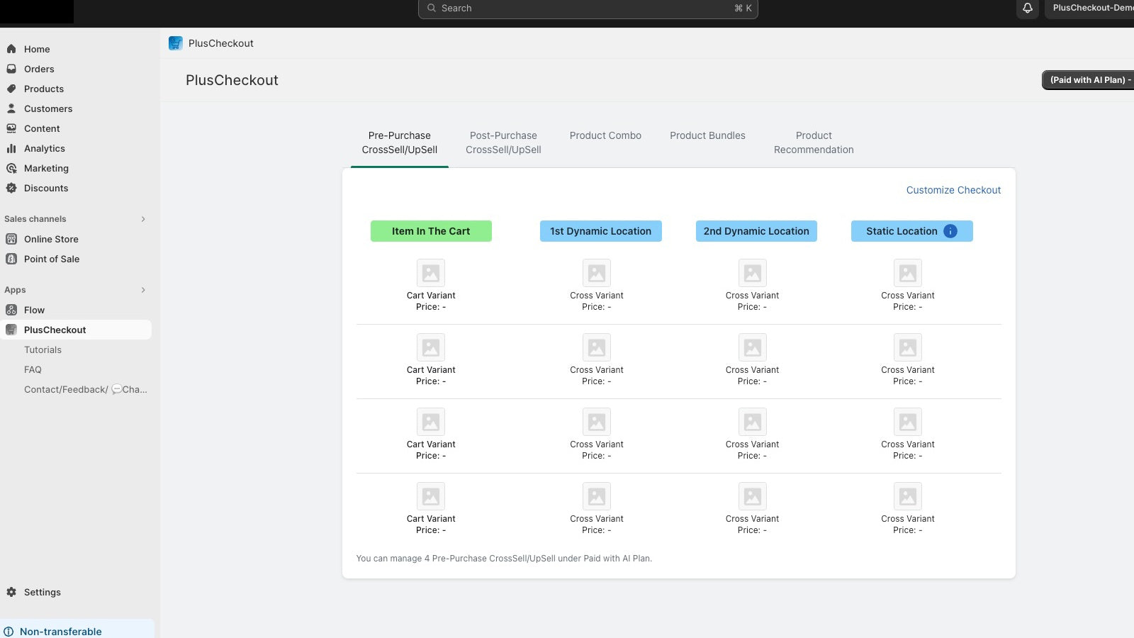Screen dimensions: 1134x638
Task: Open the PlusCheckout-Demo store menu
Action: coord(1091,9)
